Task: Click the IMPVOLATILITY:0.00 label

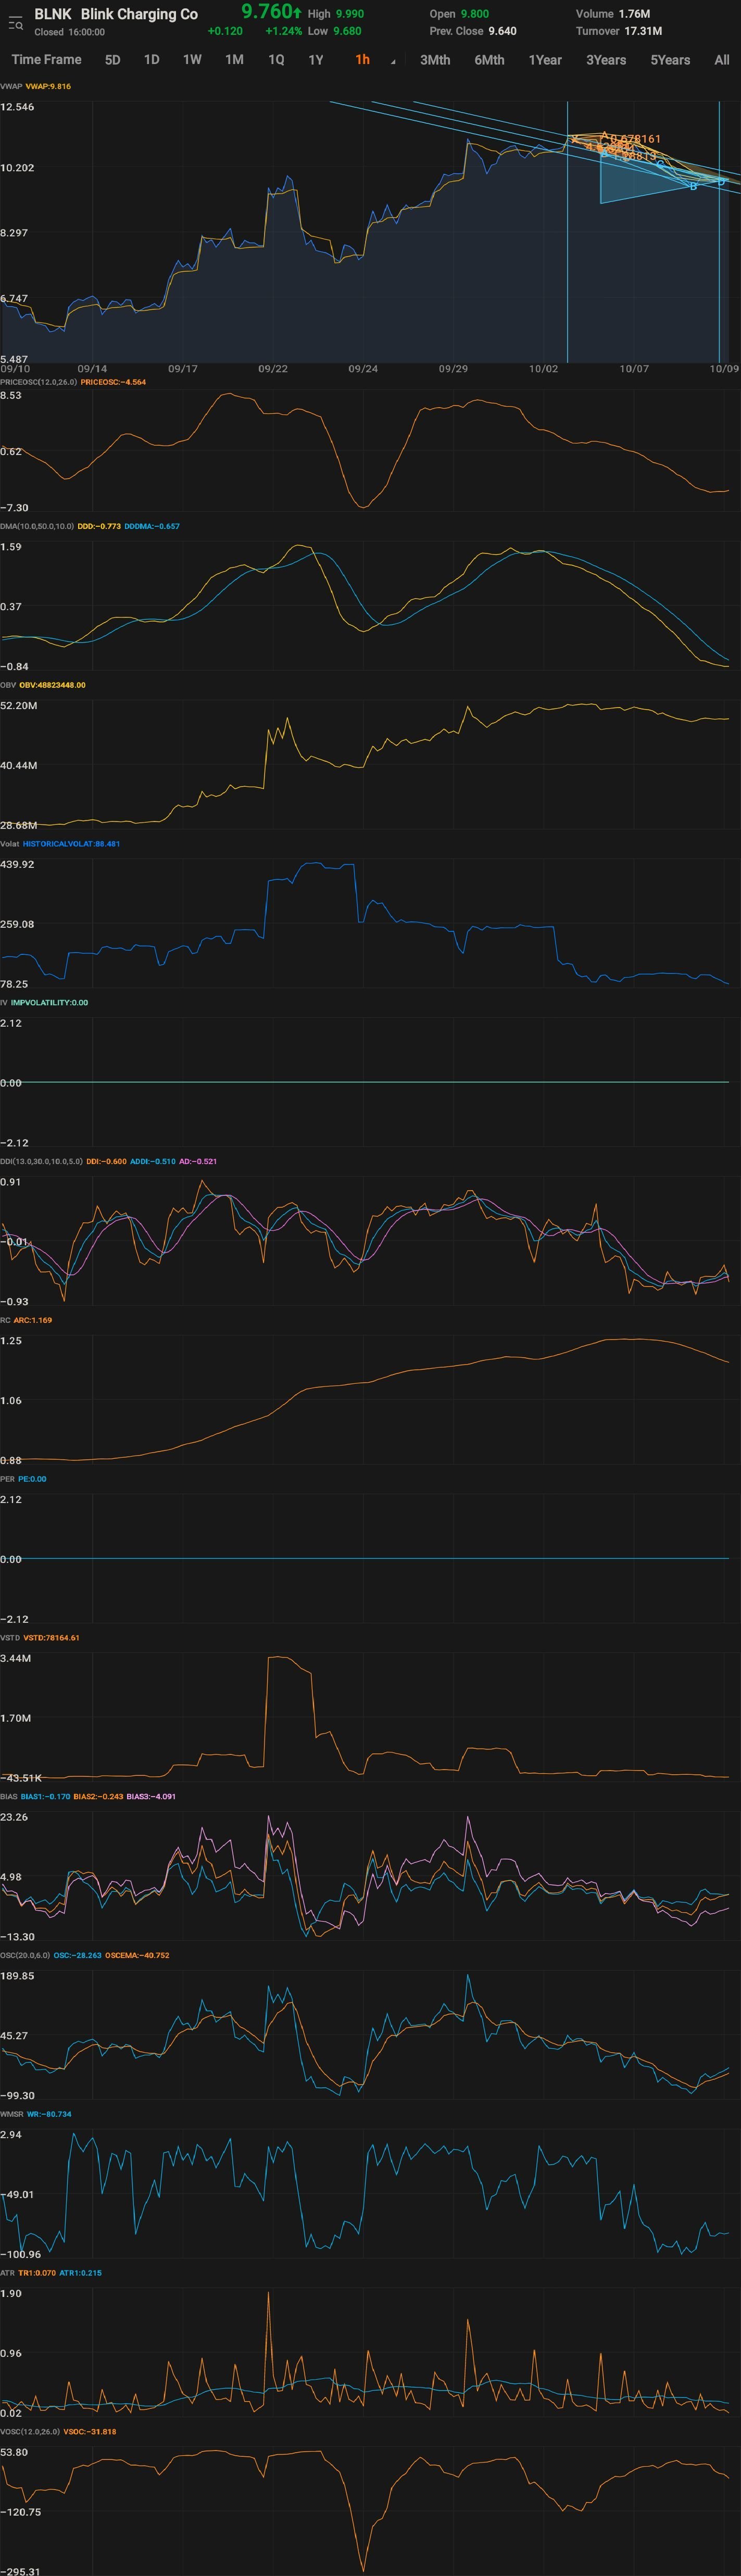Action: click(x=49, y=1002)
